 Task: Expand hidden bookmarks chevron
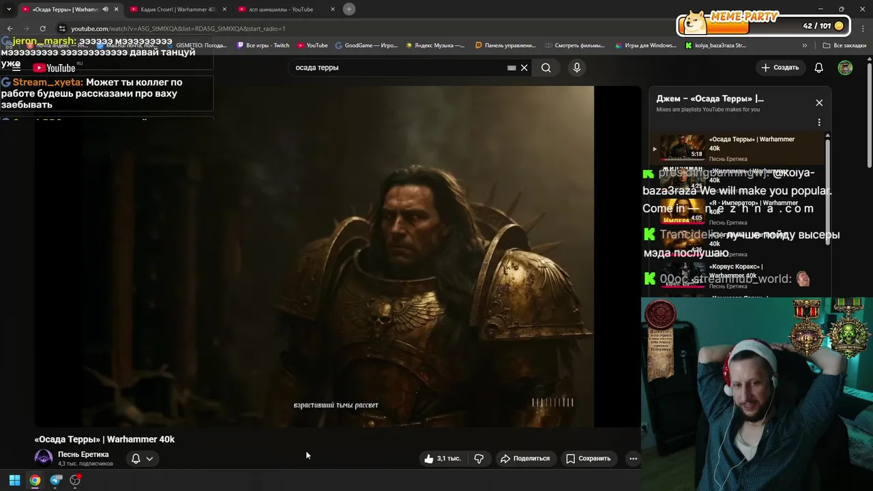coord(805,46)
